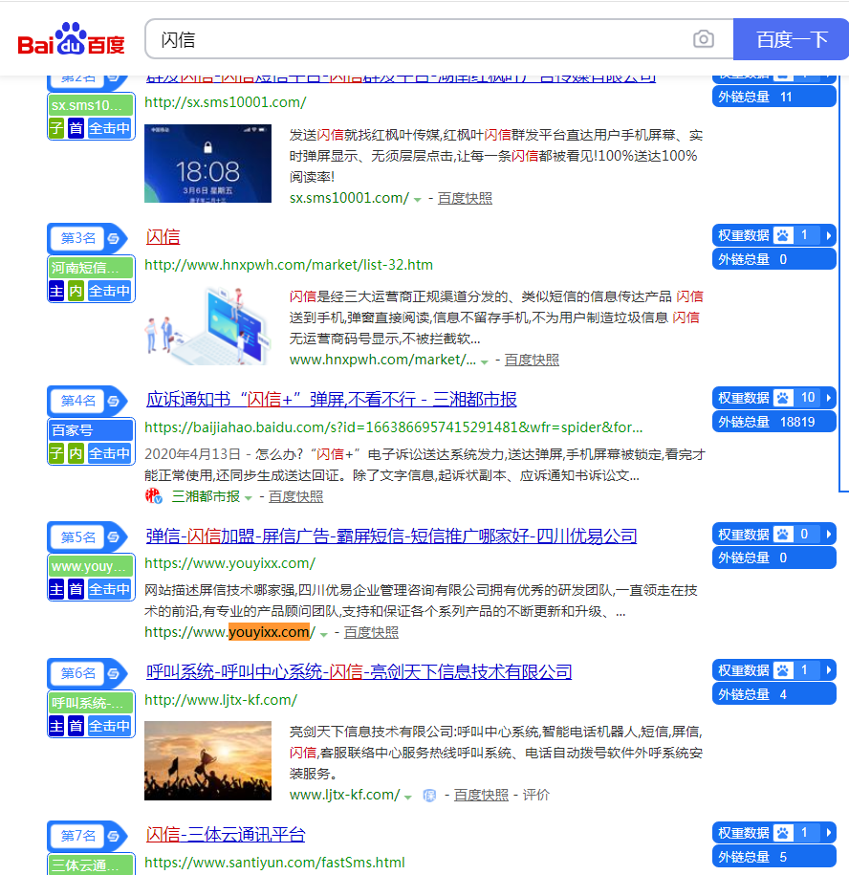Screen dimensions: 849x875
Task: Open URL http://sx.sms10001.com/ green link
Action: click(226, 102)
